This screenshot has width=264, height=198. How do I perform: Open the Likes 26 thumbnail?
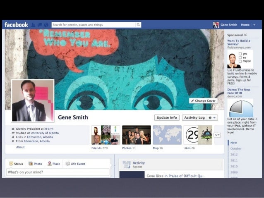pos(198,135)
